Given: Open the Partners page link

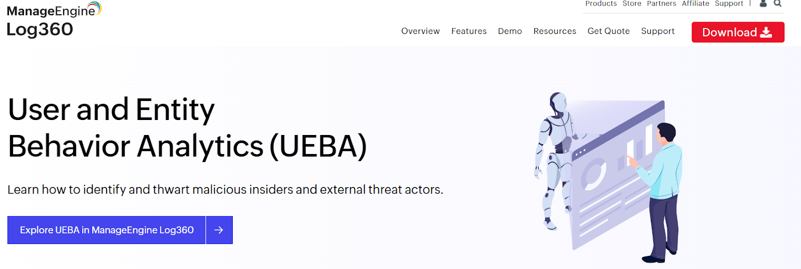Looking at the screenshot, I should point(661,3).
